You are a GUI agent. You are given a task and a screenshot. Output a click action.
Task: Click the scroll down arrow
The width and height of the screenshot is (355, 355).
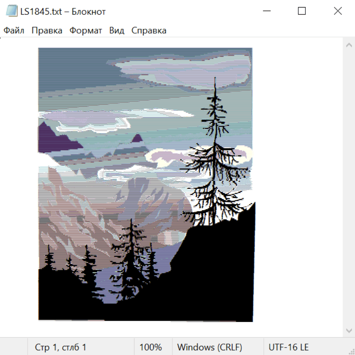point(349,331)
